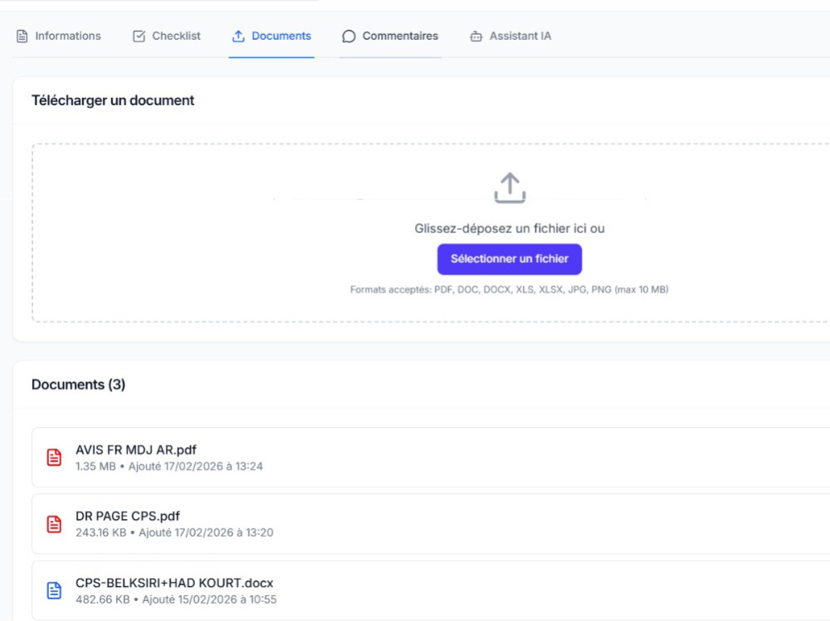Click the 482.66 KB added 15/02/2026 details
The image size is (830, 621).
click(x=176, y=599)
